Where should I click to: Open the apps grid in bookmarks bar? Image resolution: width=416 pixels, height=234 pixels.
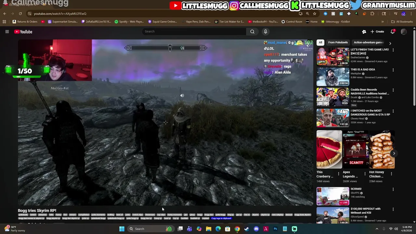4,22
